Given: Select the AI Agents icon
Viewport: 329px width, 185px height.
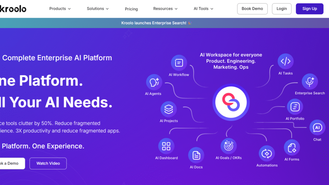Looking at the screenshot, I should 153,82.
